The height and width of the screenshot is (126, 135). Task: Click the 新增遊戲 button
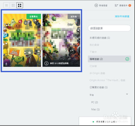101,5
